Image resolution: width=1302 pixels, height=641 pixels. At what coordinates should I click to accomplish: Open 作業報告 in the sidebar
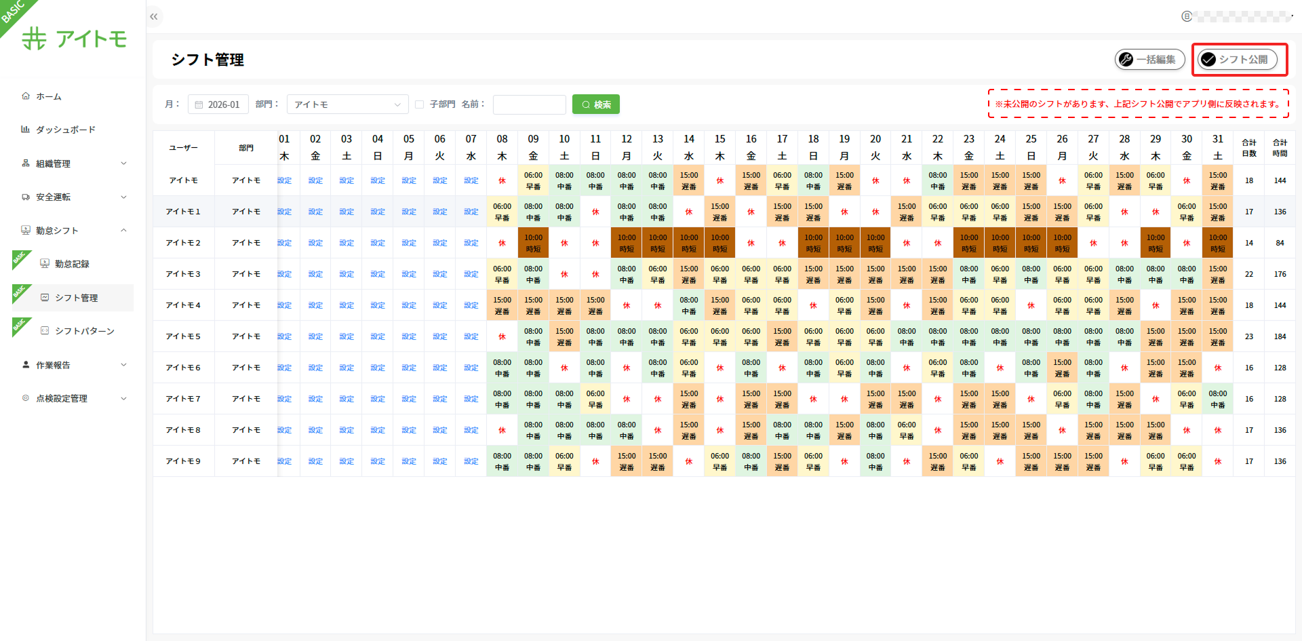pyautogui.click(x=53, y=365)
